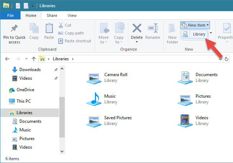Click Libraries in the address bar

click(x=61, y=59)
